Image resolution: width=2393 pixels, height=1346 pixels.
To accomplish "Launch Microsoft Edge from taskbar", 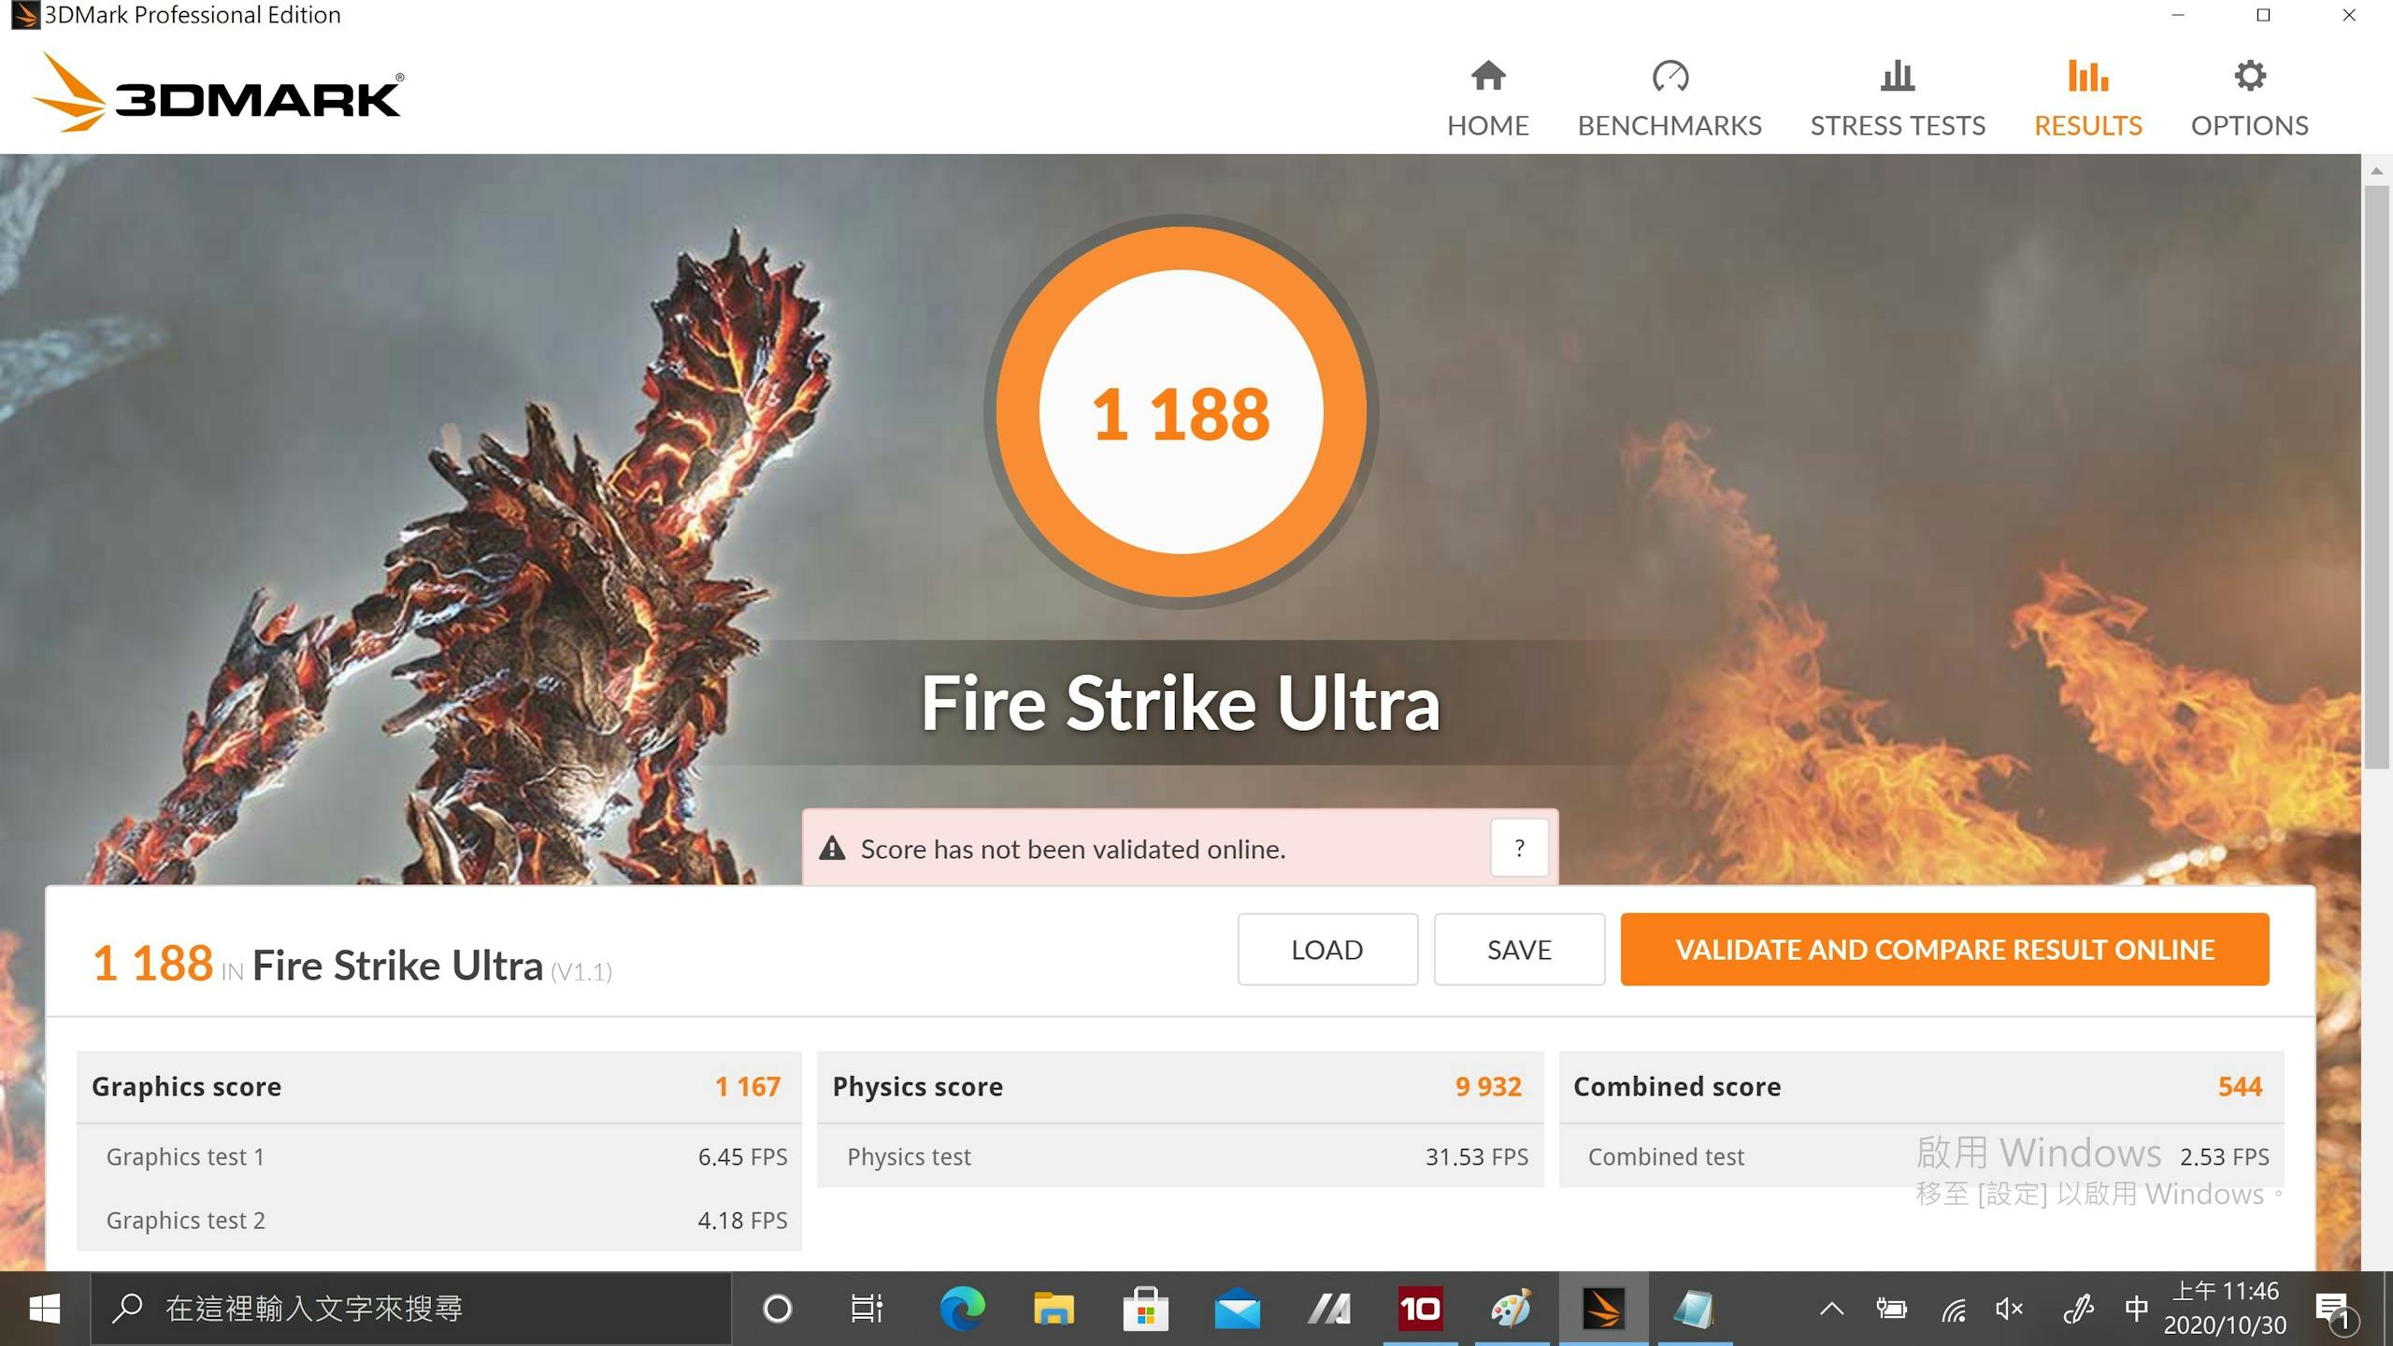I will [x=962, y=1309].
